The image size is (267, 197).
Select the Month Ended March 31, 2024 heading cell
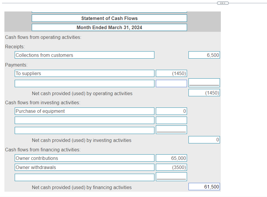[109, 27]
